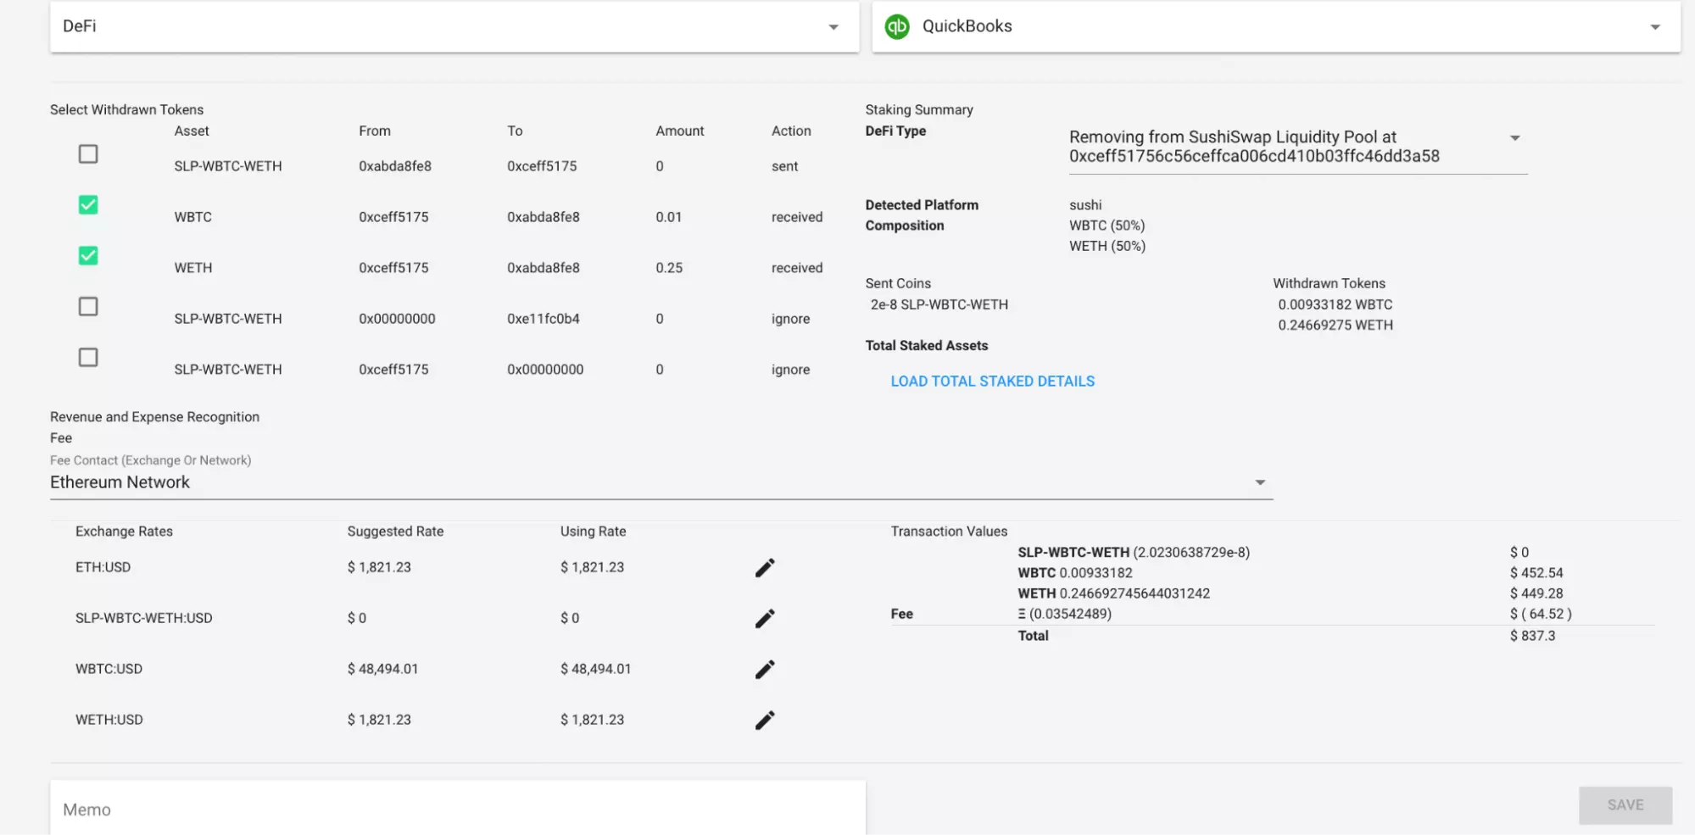Edit the SLP-WBTC-WETH using rate of $0
Viewport: 1695px width, 835px height.
(x=569, y=618)
